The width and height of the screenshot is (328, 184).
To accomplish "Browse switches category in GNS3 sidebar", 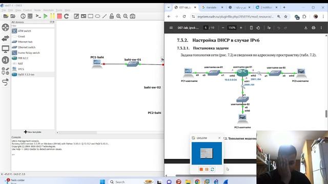I will pyautogui.click(x=6, y=38).
